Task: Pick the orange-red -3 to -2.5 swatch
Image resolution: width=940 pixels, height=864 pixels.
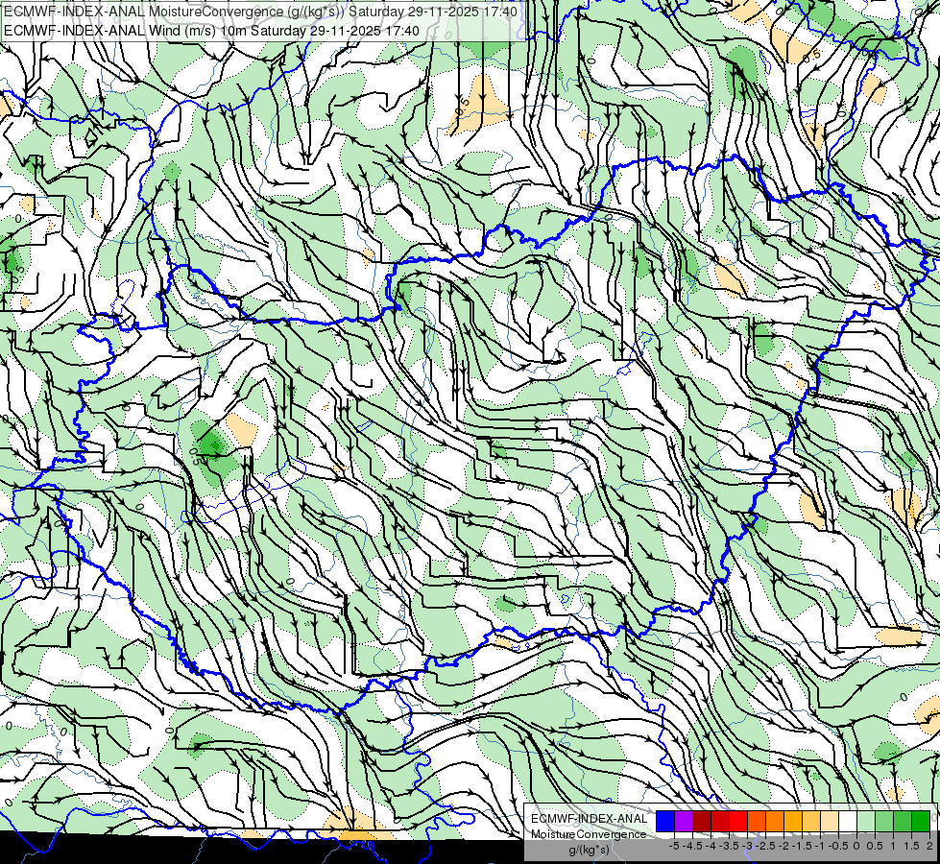Action: click(757, 821)
